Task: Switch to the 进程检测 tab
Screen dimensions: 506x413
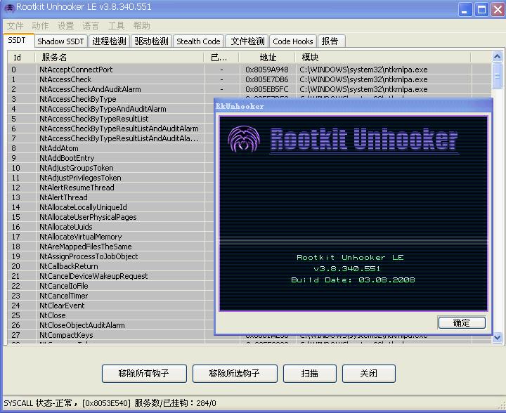Action: [x=109, y=41]
